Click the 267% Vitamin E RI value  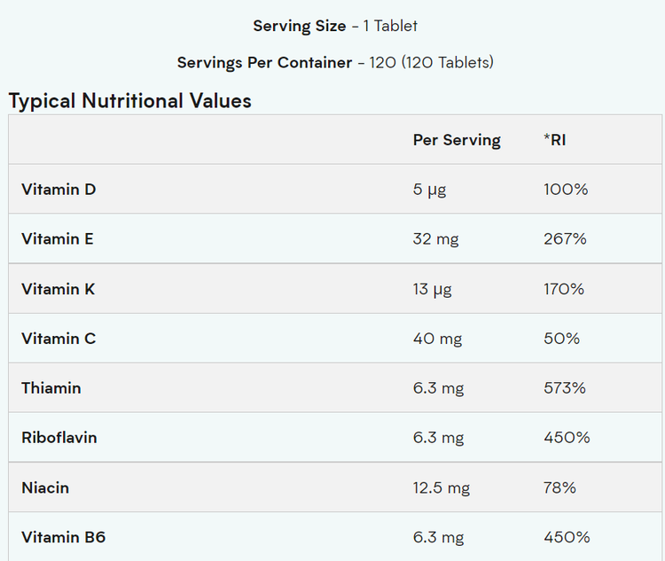pos(565,238)
